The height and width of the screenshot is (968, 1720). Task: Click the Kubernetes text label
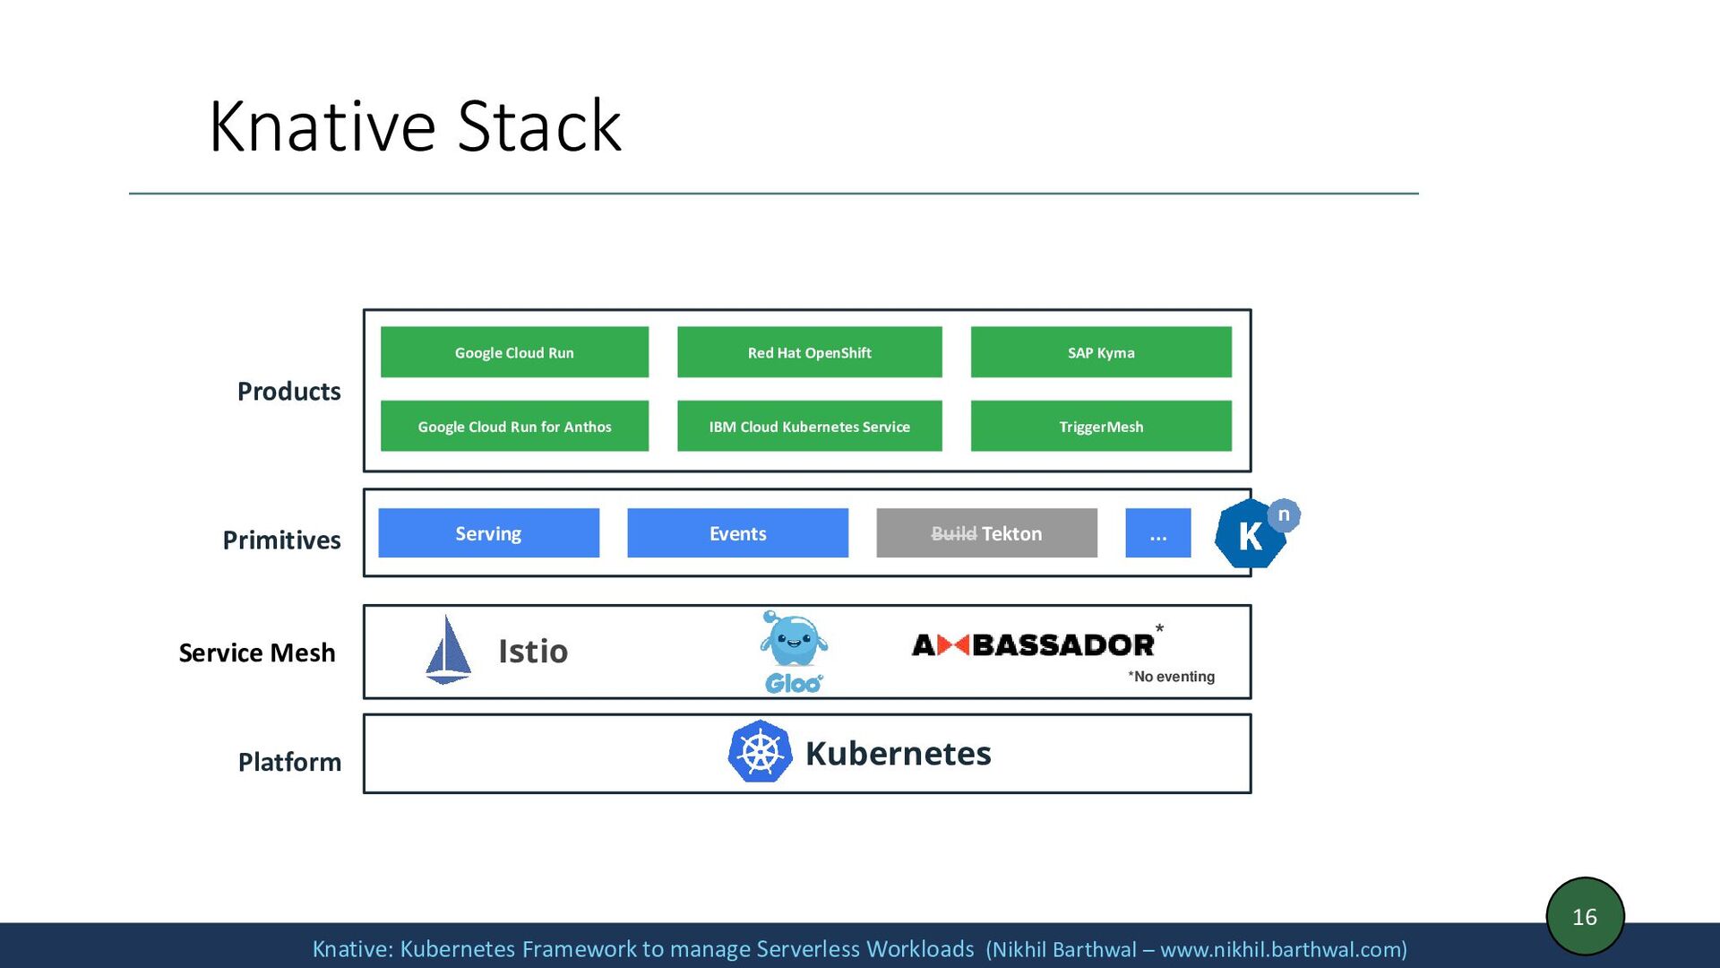point(898,754)
